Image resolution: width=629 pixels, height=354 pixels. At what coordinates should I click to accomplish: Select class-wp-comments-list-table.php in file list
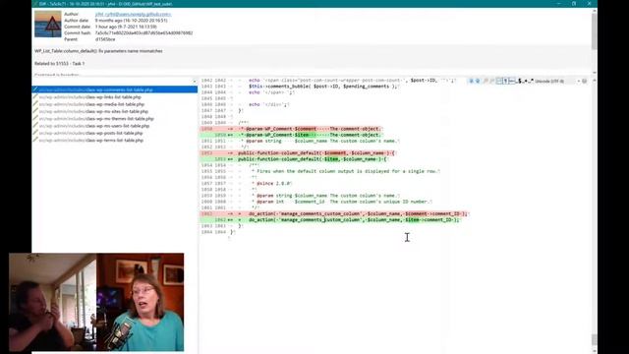(115, 89)
